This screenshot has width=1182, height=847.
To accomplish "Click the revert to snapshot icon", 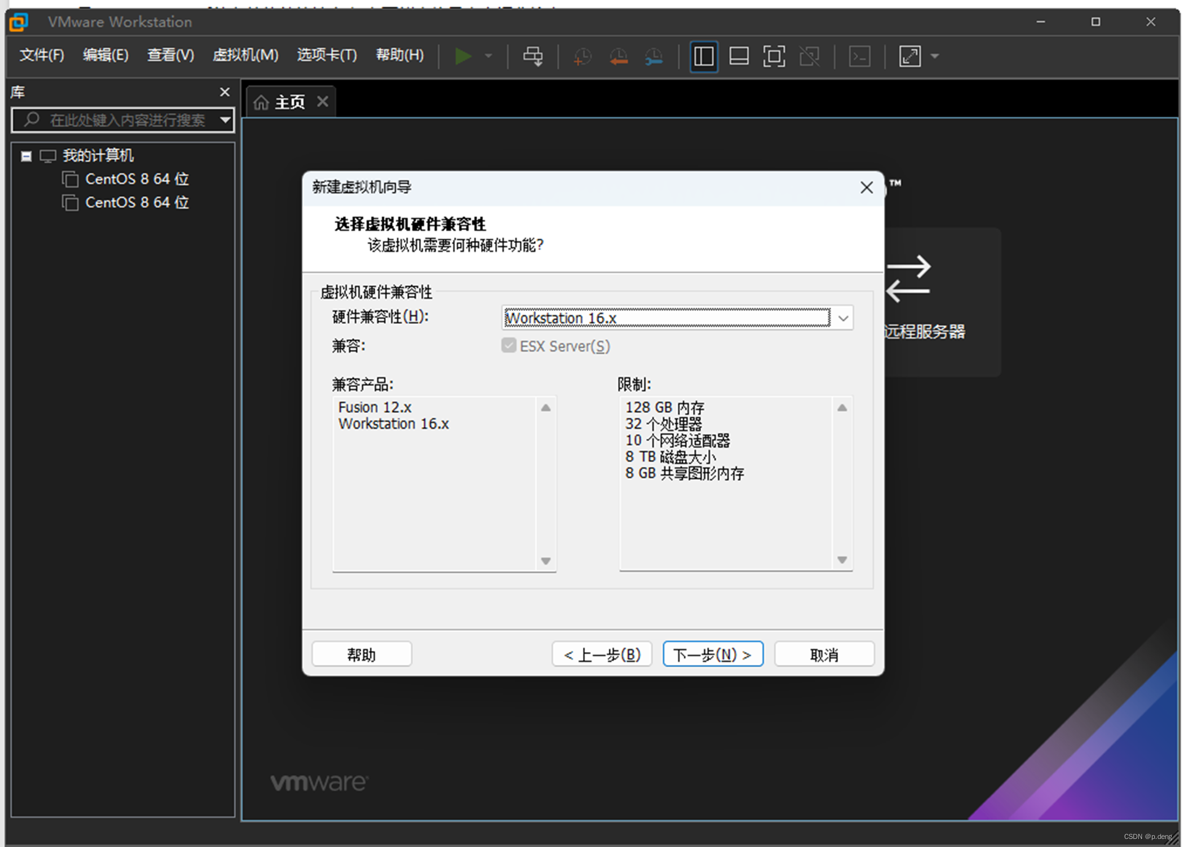I will [618, 56].
